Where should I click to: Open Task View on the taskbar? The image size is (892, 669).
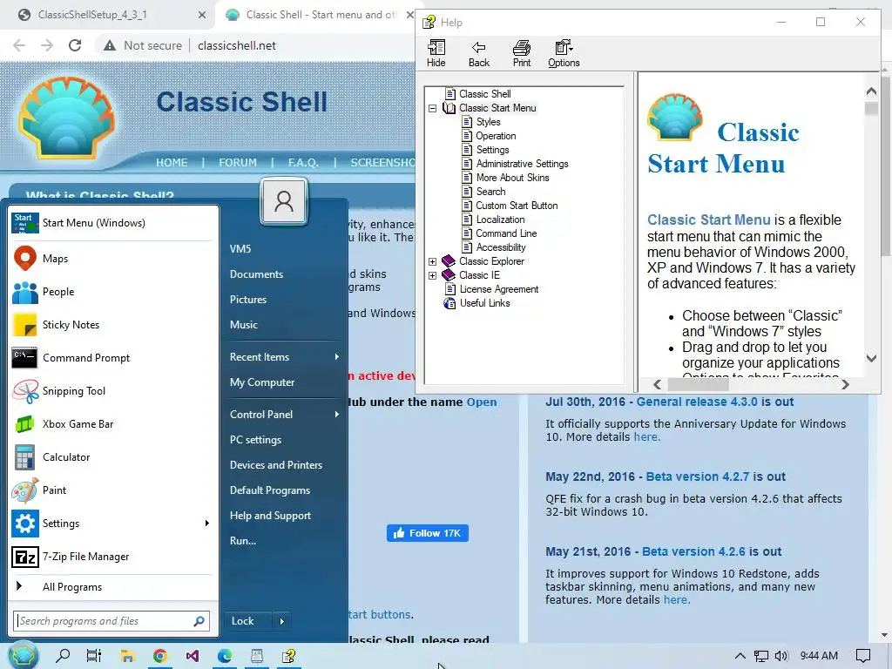94,656
